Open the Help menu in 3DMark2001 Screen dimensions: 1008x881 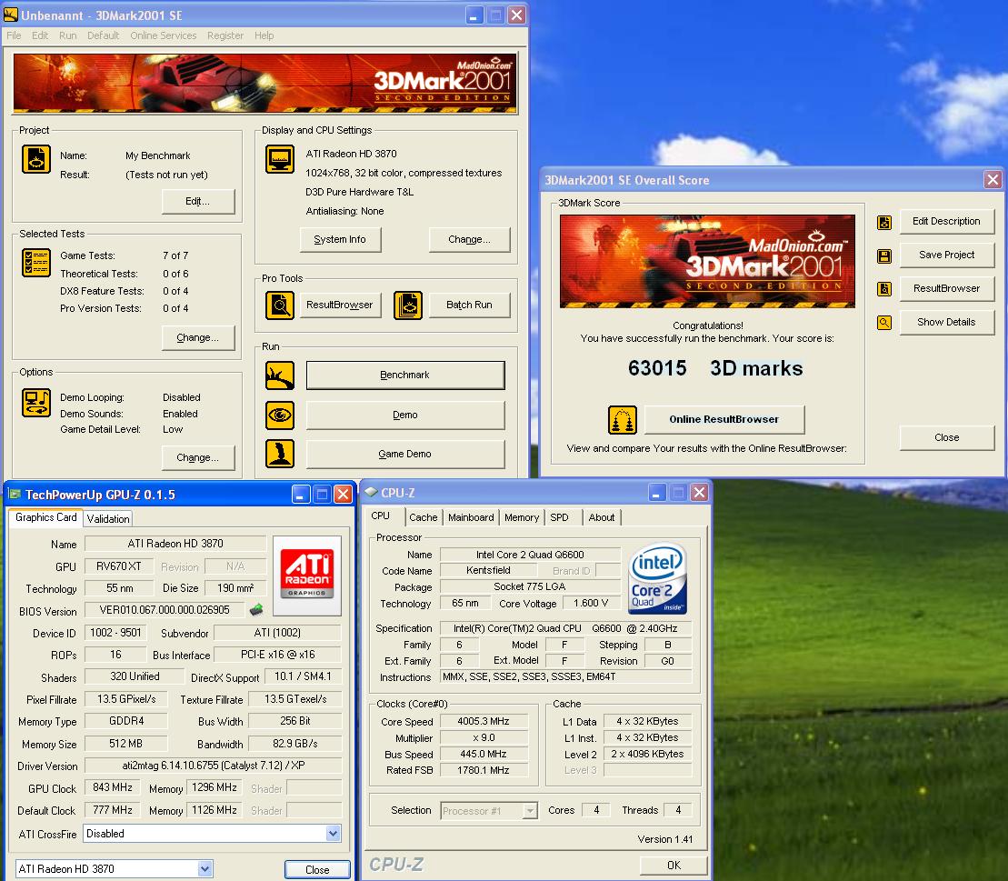pos(264,35)
